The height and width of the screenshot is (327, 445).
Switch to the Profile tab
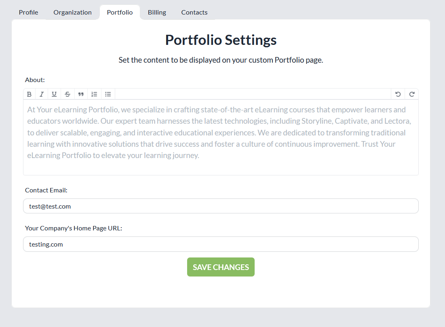click(x=29, y=12)
